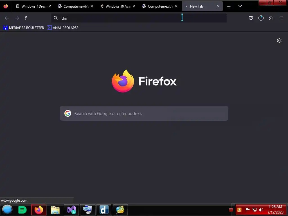Close the Windows 10 Acer tab
The height and width of the screenshot is (216, 288).
pyautogui.click(x=134, y=6)
